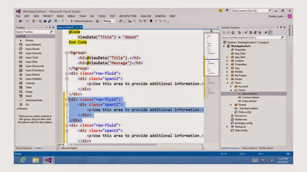The width and height of the screenshot is (307, 172).
Task: Click the magnifier in Search Solution Explorer
Action: click(282, 37)
